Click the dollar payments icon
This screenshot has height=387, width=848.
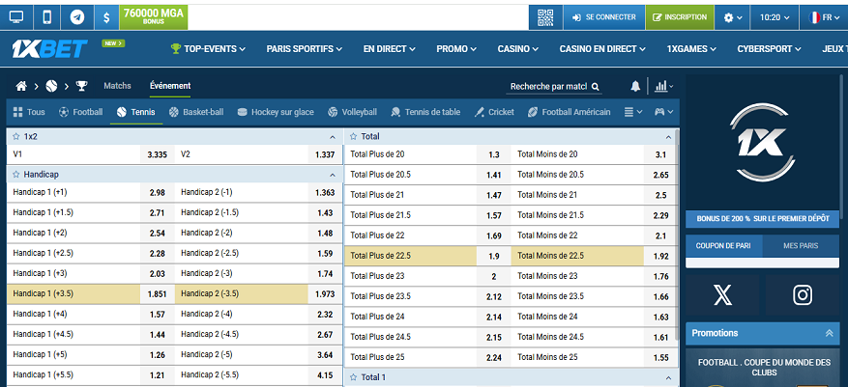click(x=107, y=17)
